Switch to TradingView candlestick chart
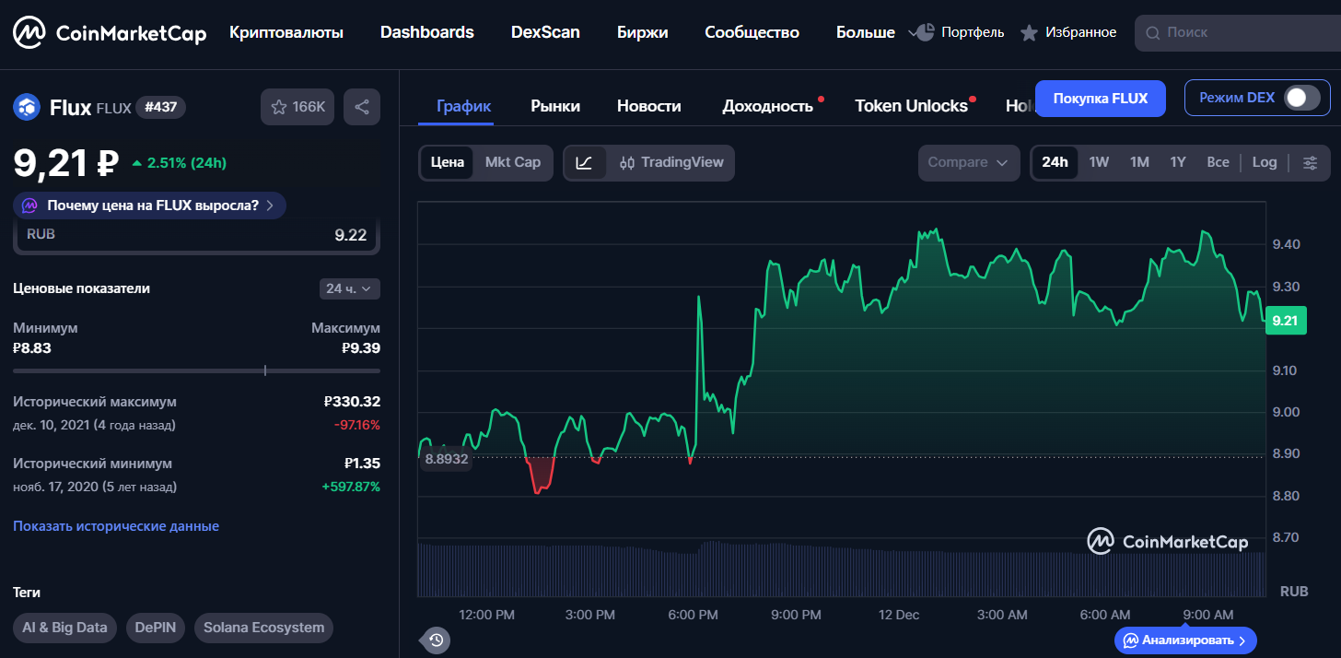This screenshot has height=658, width=1341. tap(671, 162)
